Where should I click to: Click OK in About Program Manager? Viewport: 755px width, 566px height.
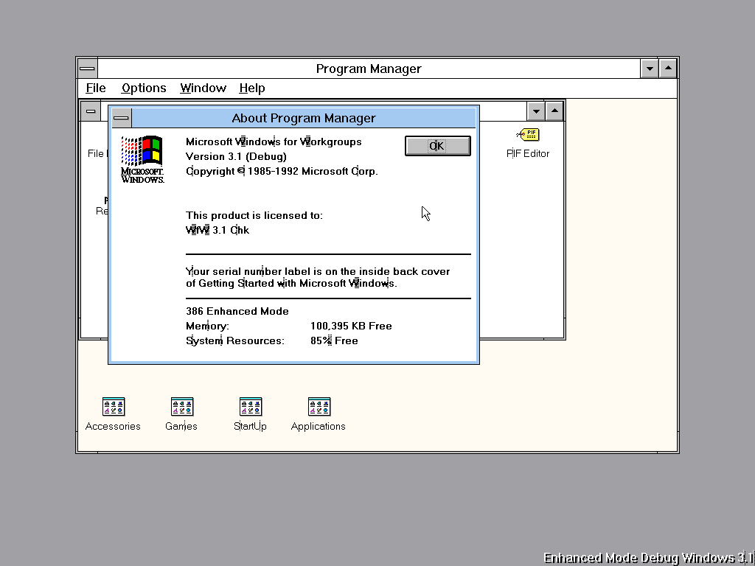coord(438,146)
